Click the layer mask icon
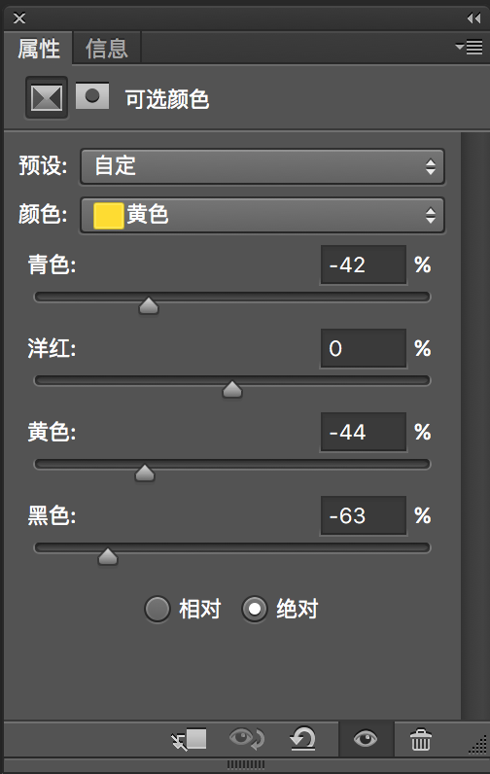490x774 pixels. pos(92,95)
